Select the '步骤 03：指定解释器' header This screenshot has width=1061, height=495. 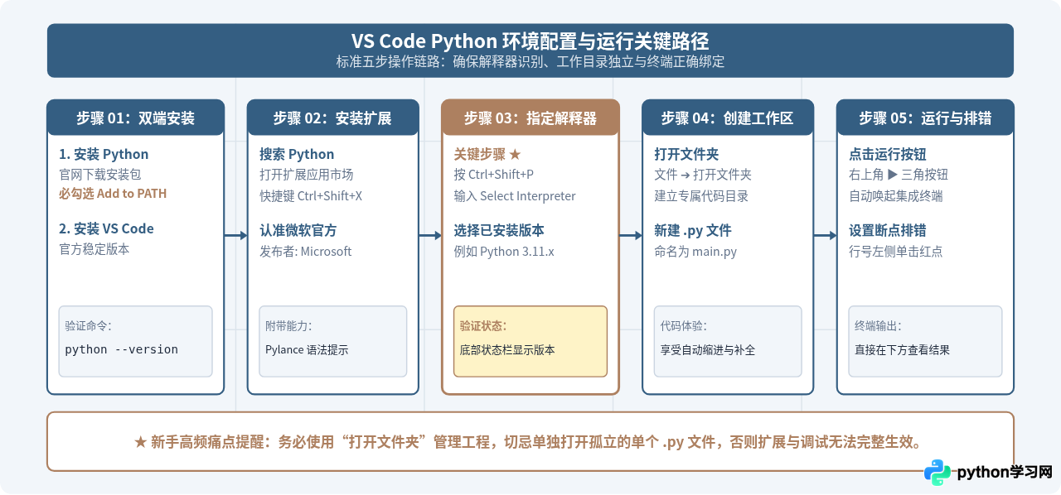click(530, 118)
